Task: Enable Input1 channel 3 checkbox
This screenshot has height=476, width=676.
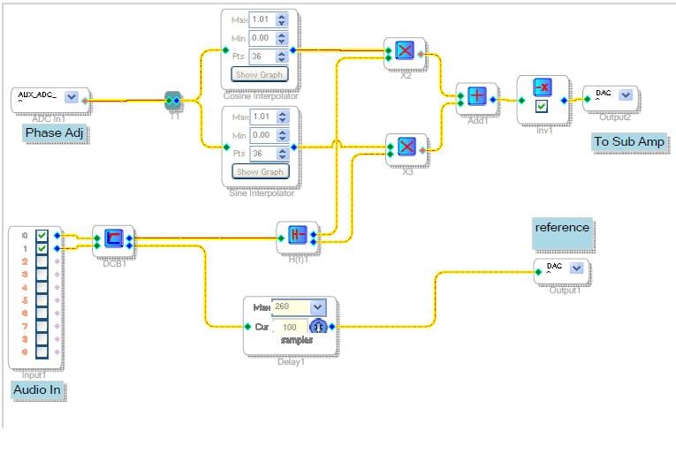Action: coord(42,275)
